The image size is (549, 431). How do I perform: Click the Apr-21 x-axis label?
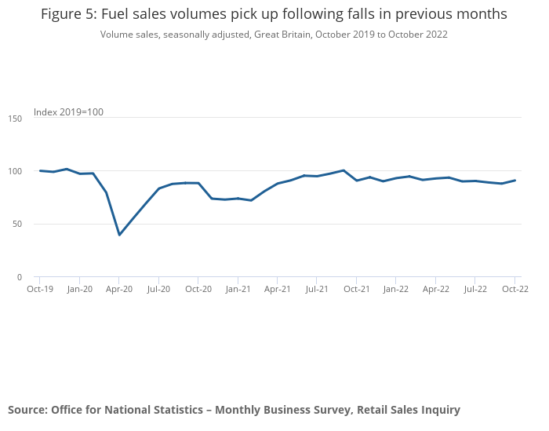[x=278, y=289]
